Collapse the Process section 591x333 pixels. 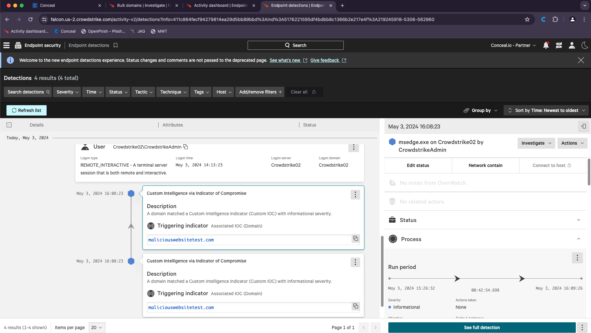[578, 239]
